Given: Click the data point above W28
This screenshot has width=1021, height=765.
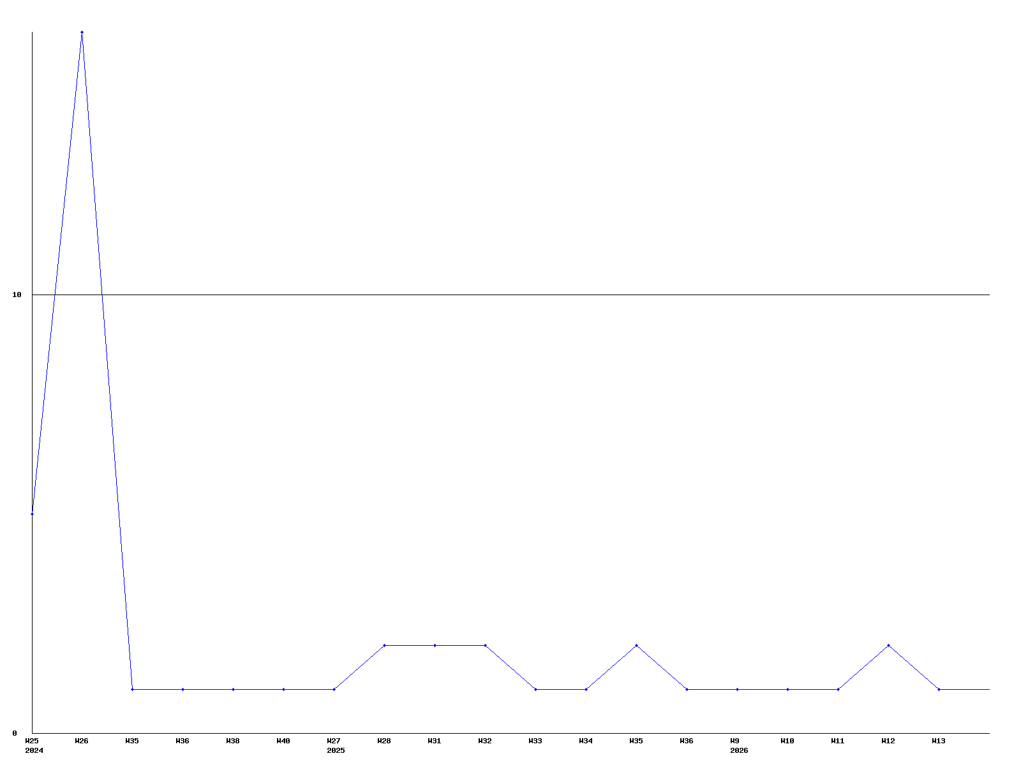Looking at the screenshot, I should click(x=384, y=645).
